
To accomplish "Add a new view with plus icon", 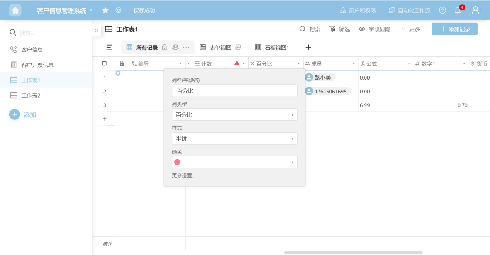I will pyautogui.click(x=308, y=48).
